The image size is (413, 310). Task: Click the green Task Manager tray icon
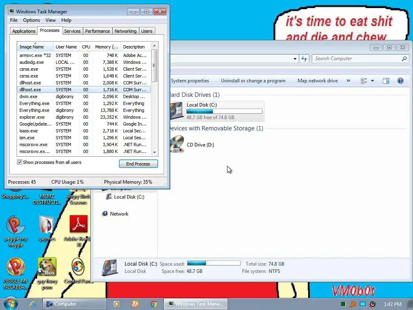pyautogui.click(x=343, y=304)
